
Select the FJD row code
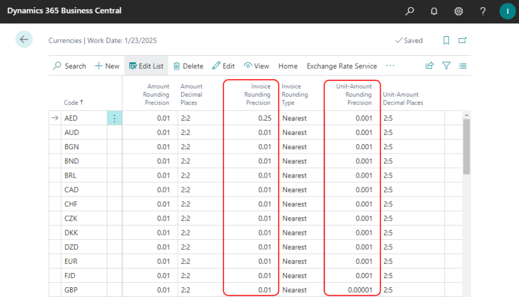point(70,276)
